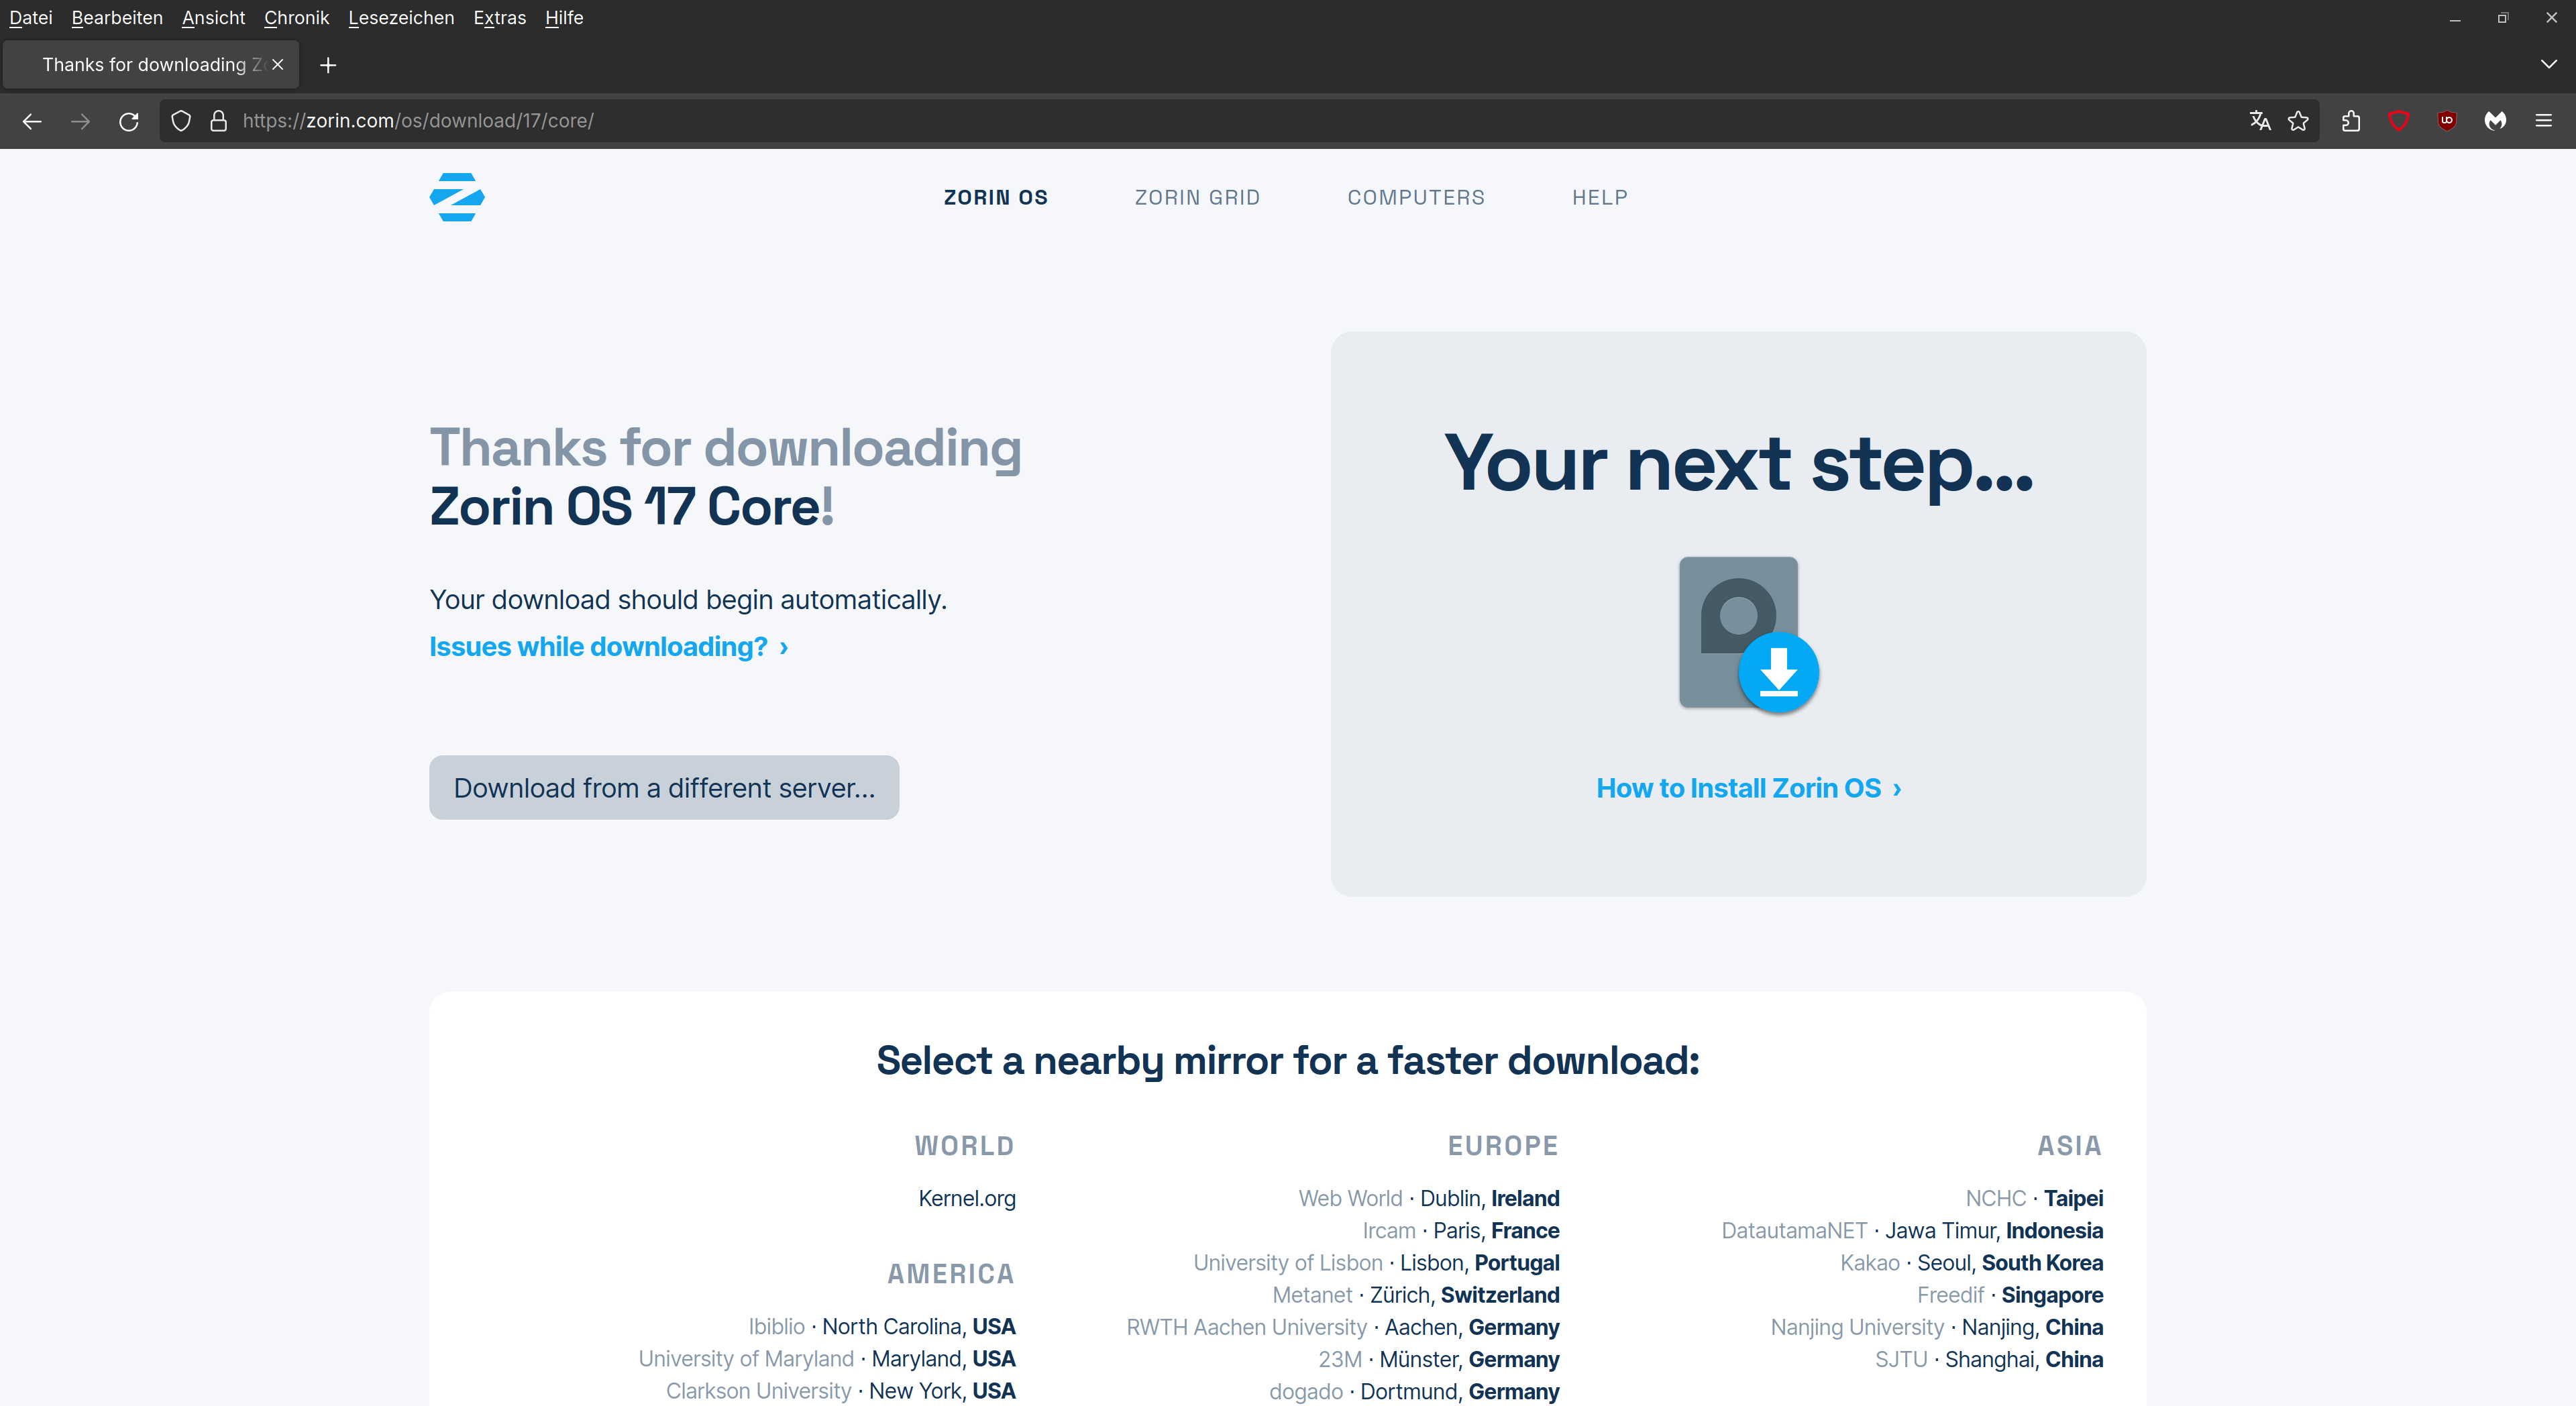Open the Bearbeiten menu
2576x1406 pixels.
pos(117,18)
